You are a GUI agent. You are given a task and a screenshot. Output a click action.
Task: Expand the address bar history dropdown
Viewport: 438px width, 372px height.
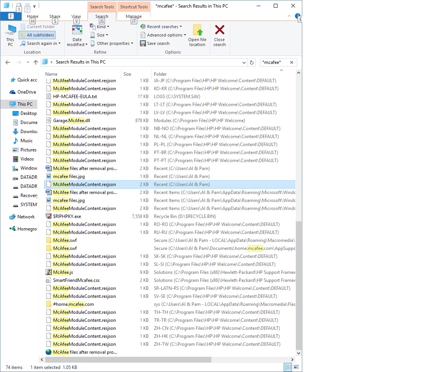click(244, 62)
